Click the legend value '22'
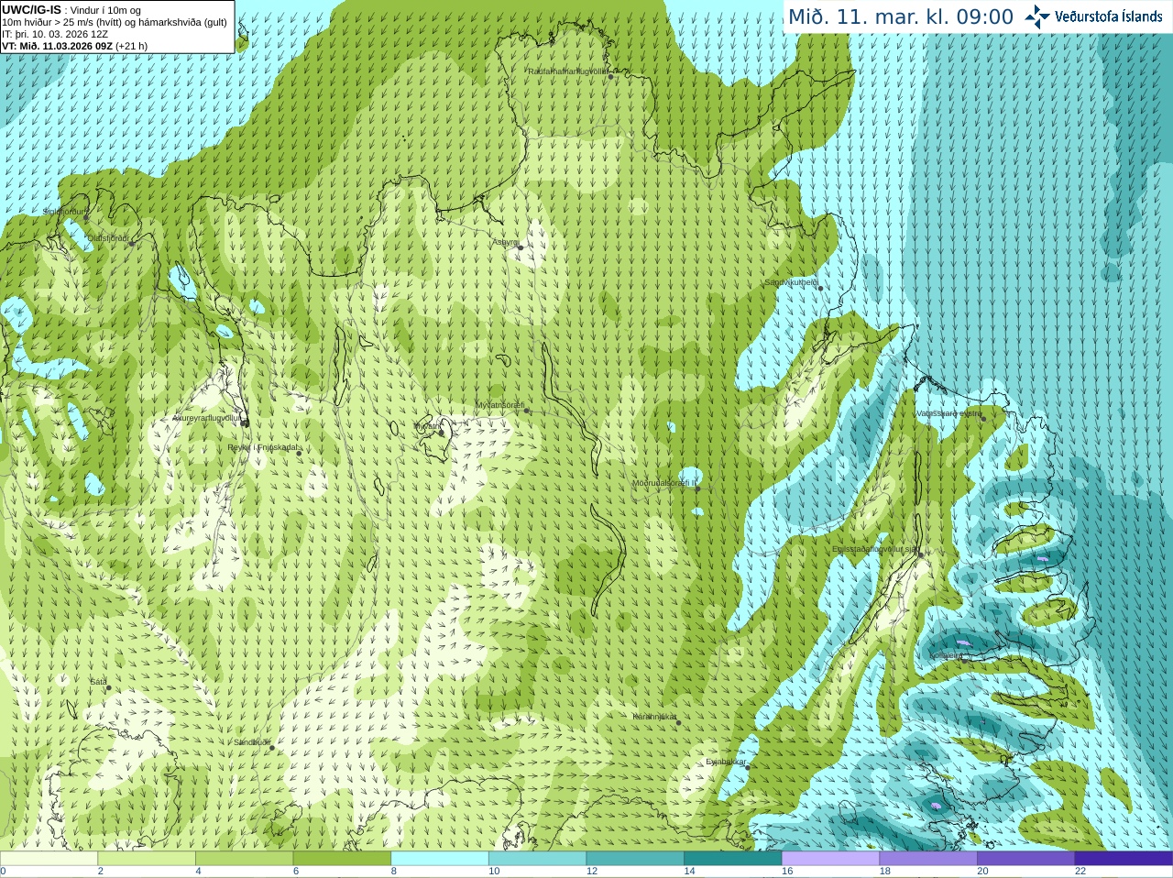This screenshot has height=878, width=1173. point(1080,872)
